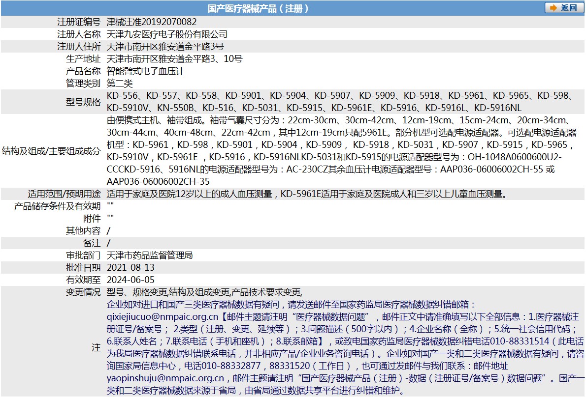Click the 注册人名称 label
Screen dimensions: 586x397
point(79,34)
